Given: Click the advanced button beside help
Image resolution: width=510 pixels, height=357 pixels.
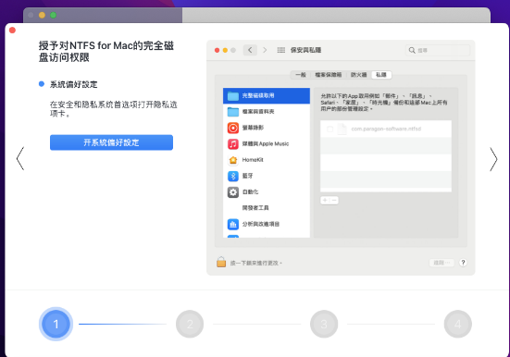Looking at the screenshot, I should click(x=442, y=263).
